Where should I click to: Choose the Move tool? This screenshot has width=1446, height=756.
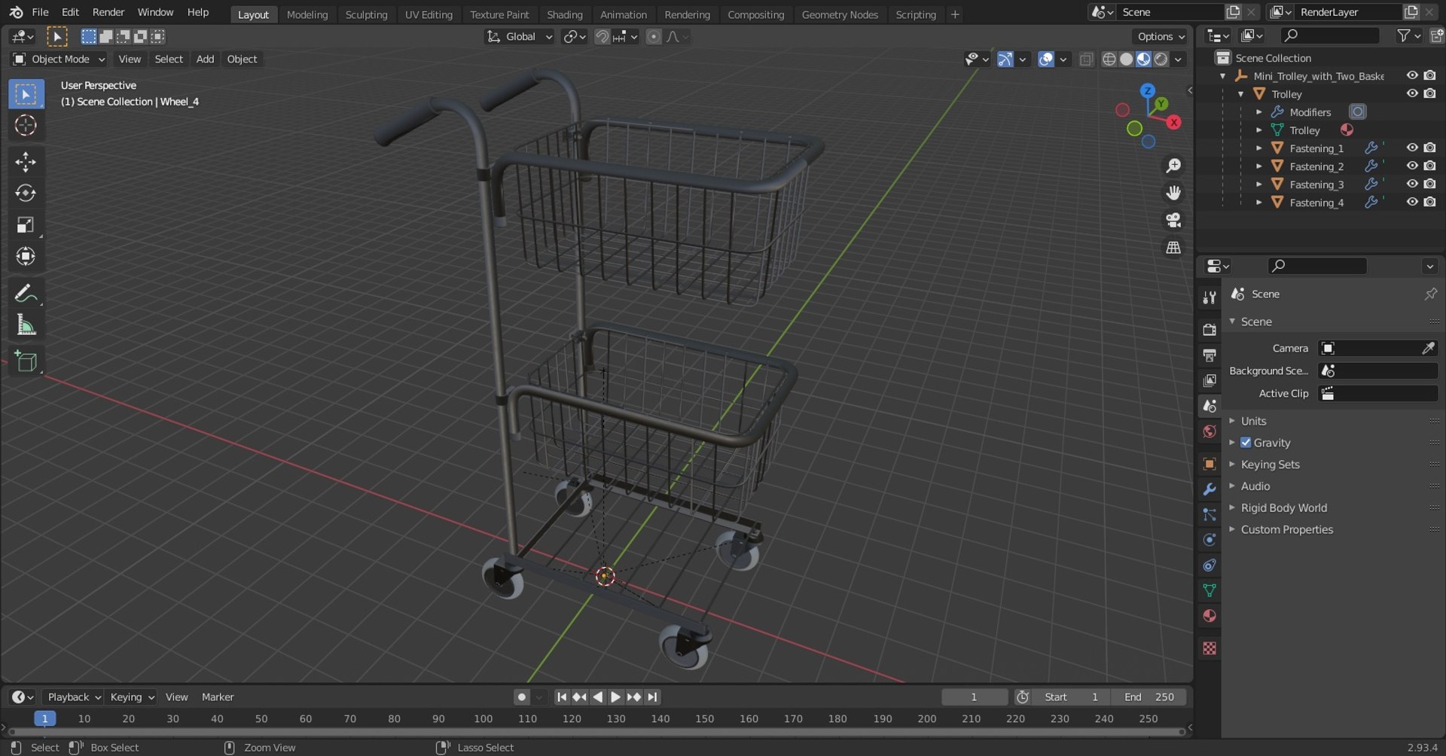26,162
